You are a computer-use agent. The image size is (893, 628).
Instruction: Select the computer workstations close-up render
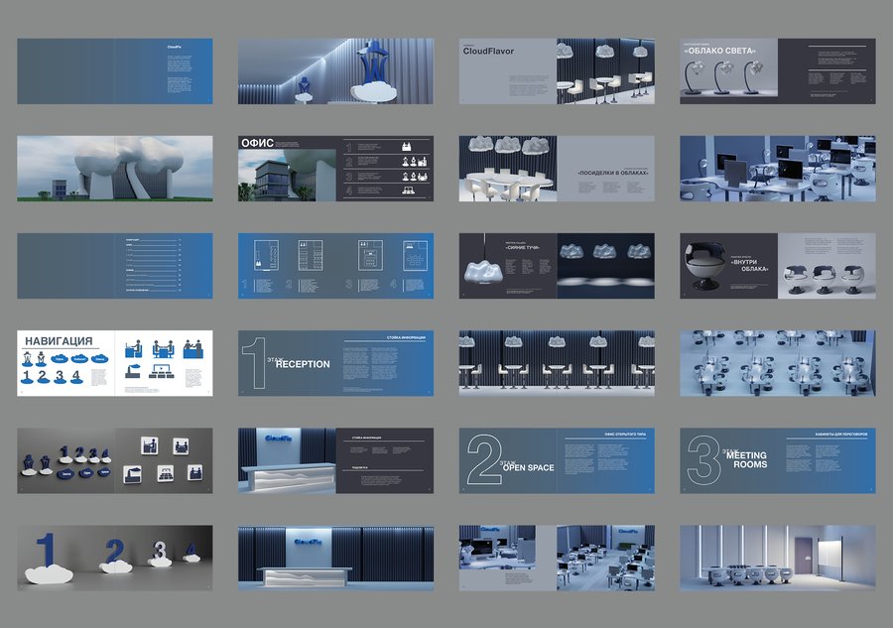click(777, 169)
